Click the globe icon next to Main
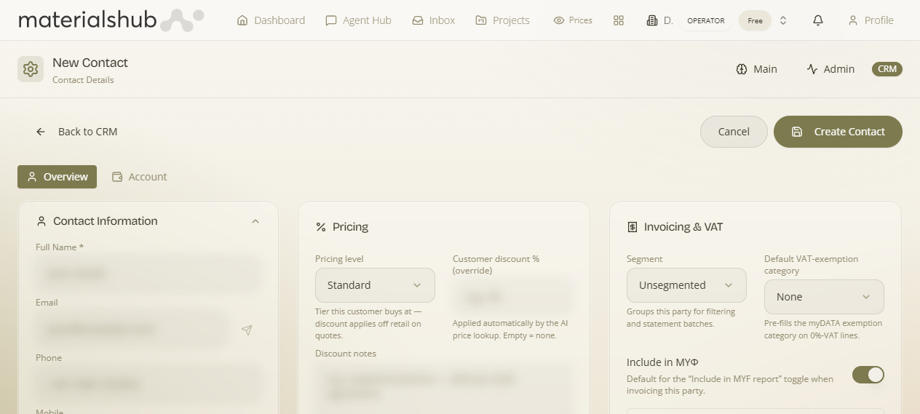Image resolution: width=920 pixels, height=414 pixels. [x=742, y=69]
